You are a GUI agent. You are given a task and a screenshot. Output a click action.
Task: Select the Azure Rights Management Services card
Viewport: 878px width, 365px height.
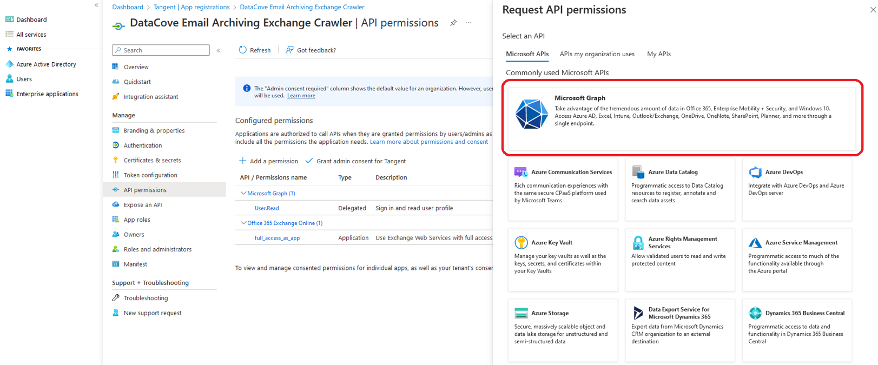(680, 260)
